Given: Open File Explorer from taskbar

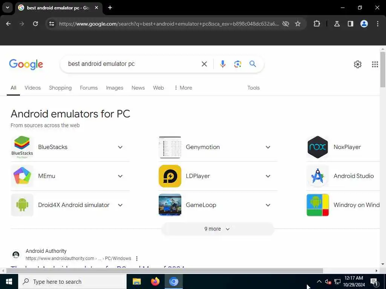Looking at the screenshot, I should 136,281.
